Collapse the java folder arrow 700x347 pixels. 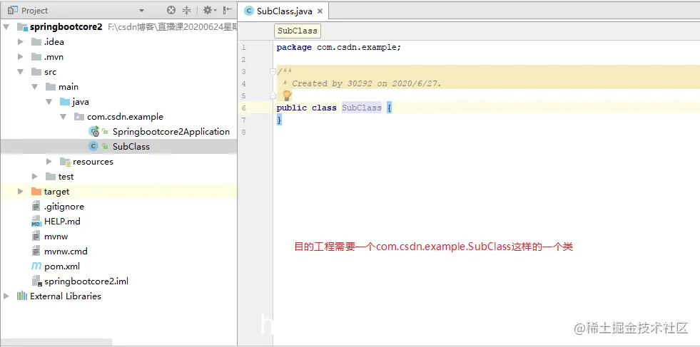[x=49, y=102]
